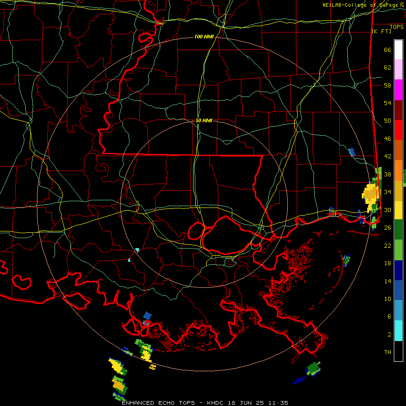The height and width of the screenshot is (406, 406).
Task: Click the legend value "6"
Action: click(389, 317)
